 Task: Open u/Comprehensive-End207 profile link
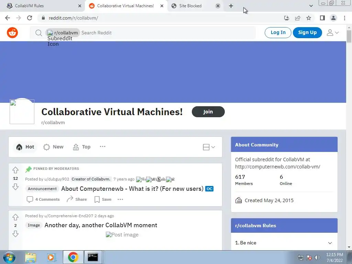[x=69, y=216]
